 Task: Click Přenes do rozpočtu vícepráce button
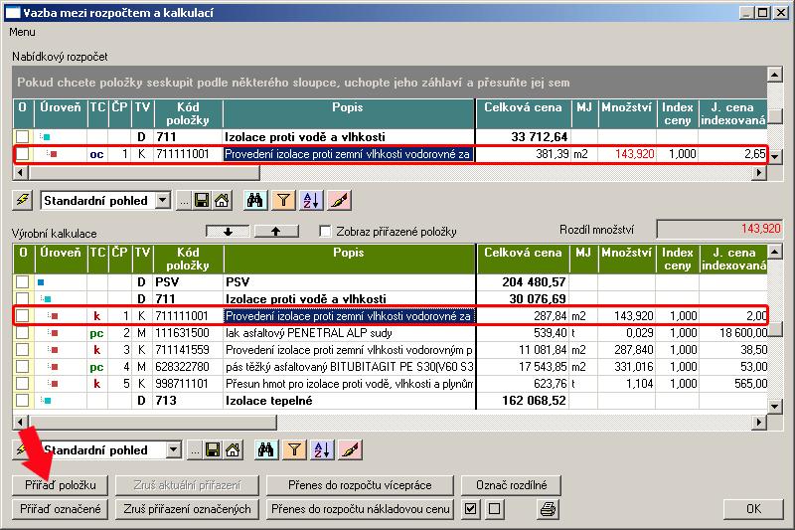[360, 485]
